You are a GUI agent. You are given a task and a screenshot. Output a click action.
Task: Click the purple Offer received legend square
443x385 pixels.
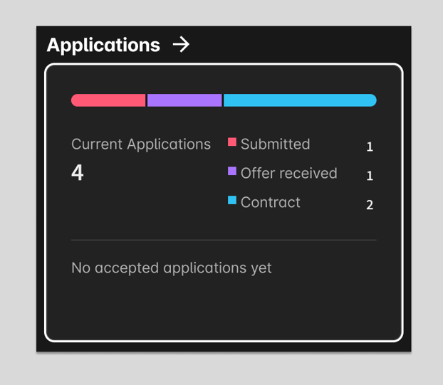[x=232, y=172]
